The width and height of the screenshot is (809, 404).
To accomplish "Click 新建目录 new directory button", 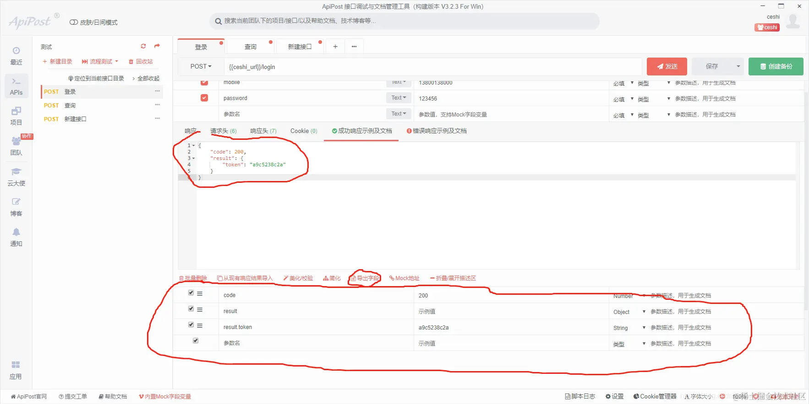I will pyautogui.click(x=57, y=62).
